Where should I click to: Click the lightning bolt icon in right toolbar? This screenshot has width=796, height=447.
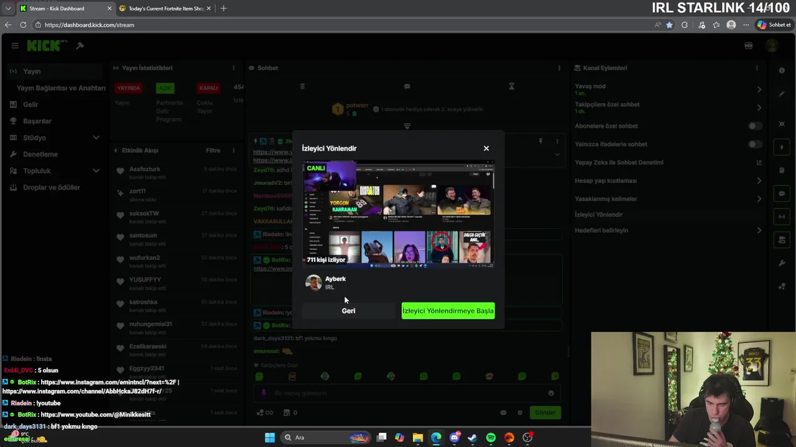coord(782,147)
